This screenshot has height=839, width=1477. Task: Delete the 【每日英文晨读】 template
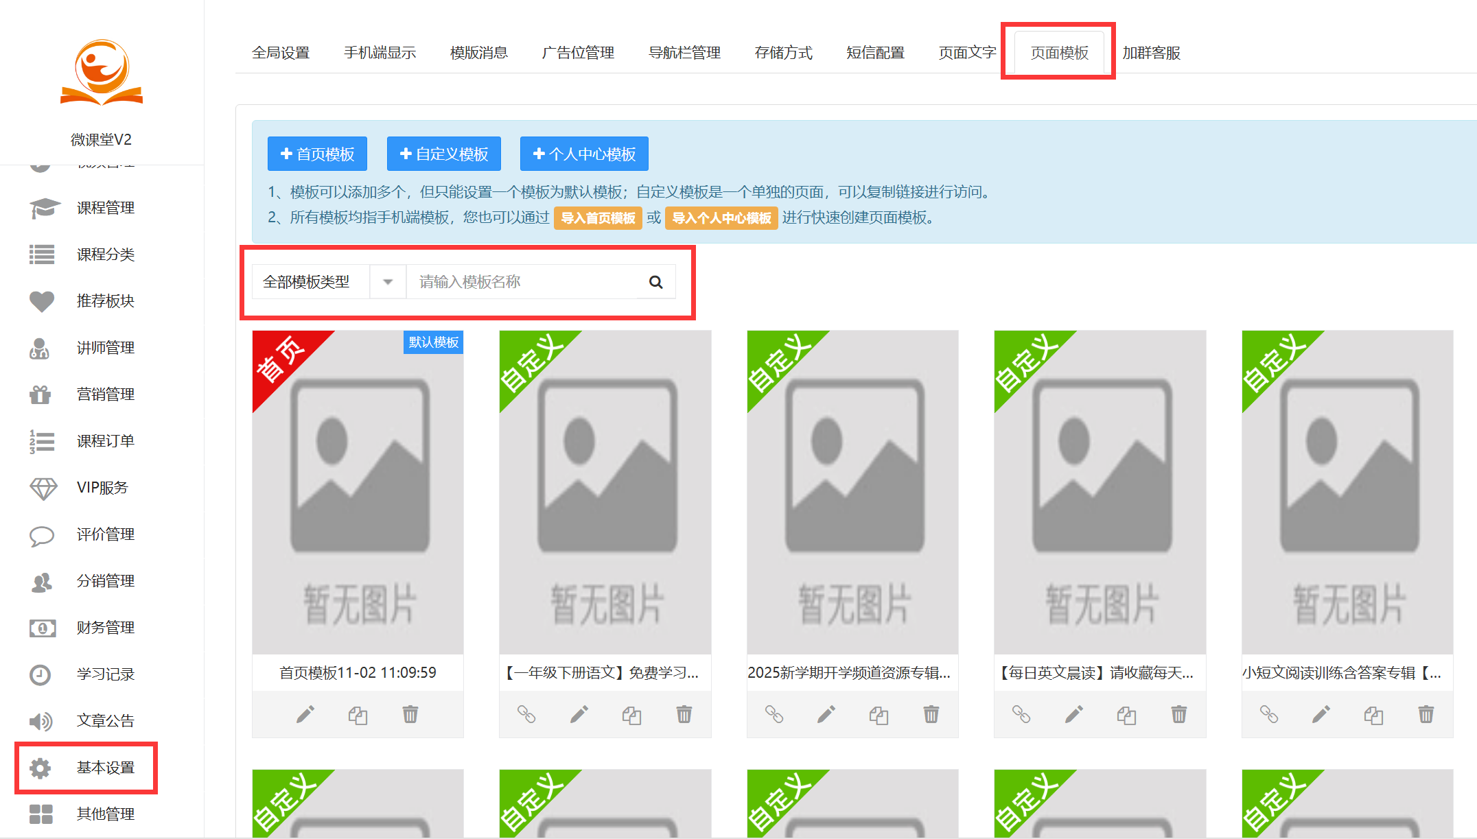tap(1178, 715)
